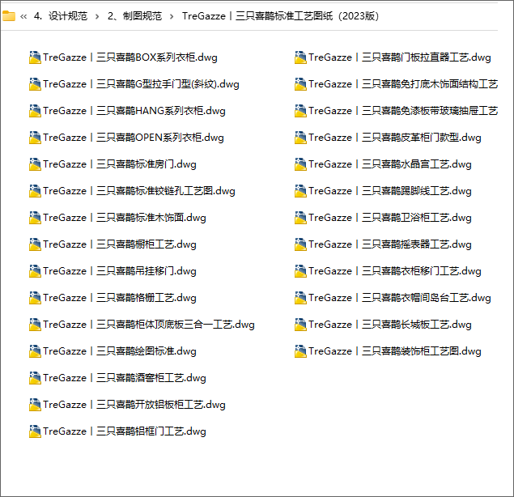
Task: Select the file 三只喜鹊踢脚线工艺.dwg
Action: pos(383,191)
